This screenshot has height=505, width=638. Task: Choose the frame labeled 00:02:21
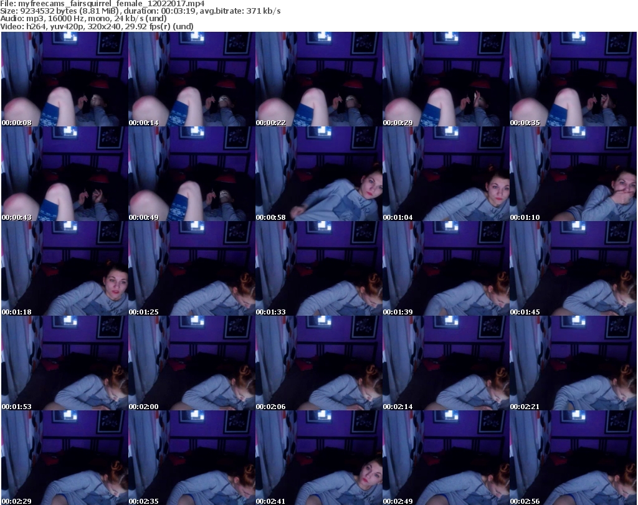coord(573,363)
